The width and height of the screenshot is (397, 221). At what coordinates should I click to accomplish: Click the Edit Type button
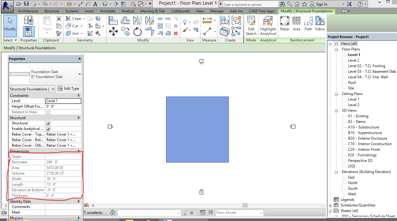[x=68, y=89]
